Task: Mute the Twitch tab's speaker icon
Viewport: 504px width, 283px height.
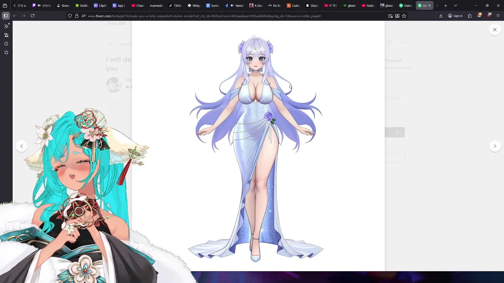Action: point(39,6)
